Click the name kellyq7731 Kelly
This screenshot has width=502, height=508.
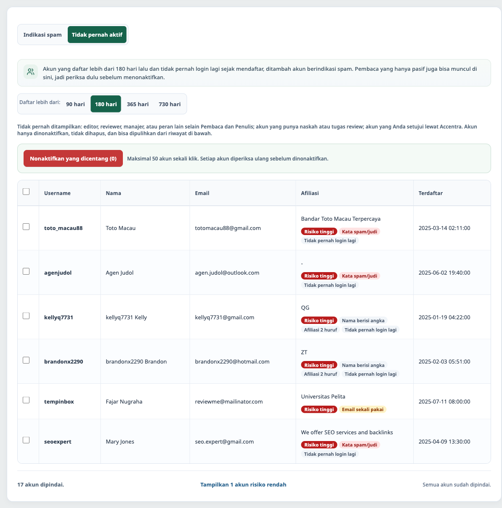point(126,317)
